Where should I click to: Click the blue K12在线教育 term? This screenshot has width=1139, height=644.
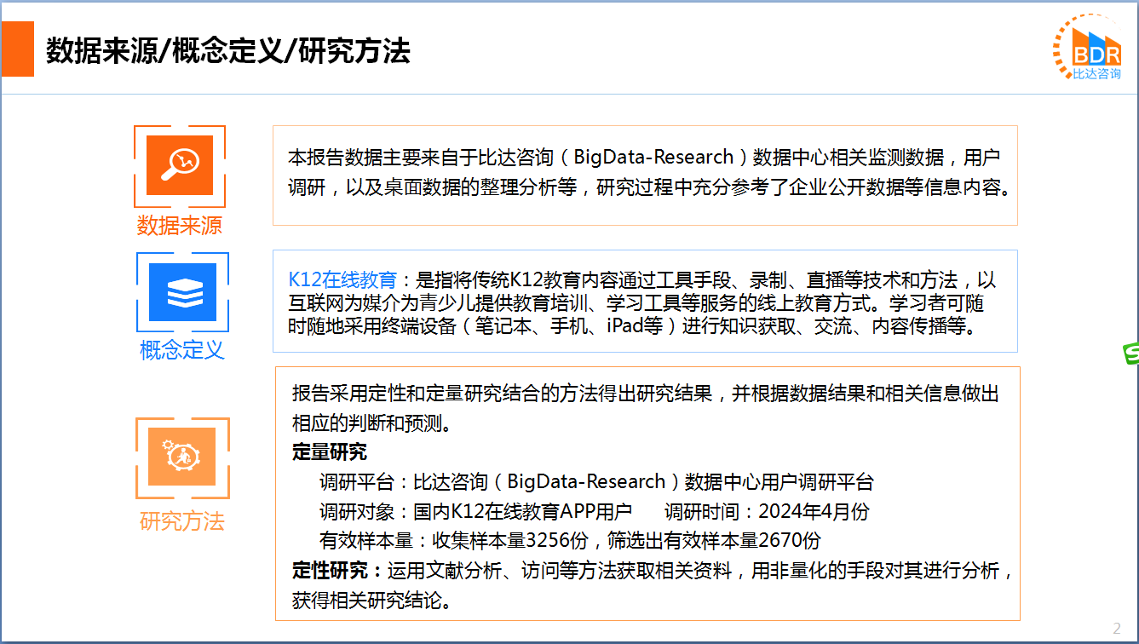342,280
